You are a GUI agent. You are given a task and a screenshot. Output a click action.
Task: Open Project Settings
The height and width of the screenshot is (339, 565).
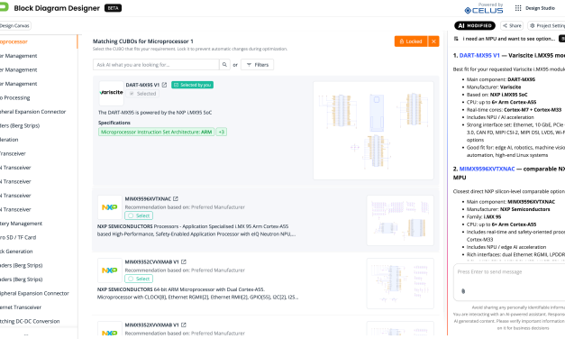click(546, 25)
